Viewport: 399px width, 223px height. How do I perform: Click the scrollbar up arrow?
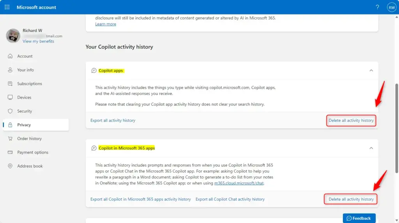click(x=396, y=17)
